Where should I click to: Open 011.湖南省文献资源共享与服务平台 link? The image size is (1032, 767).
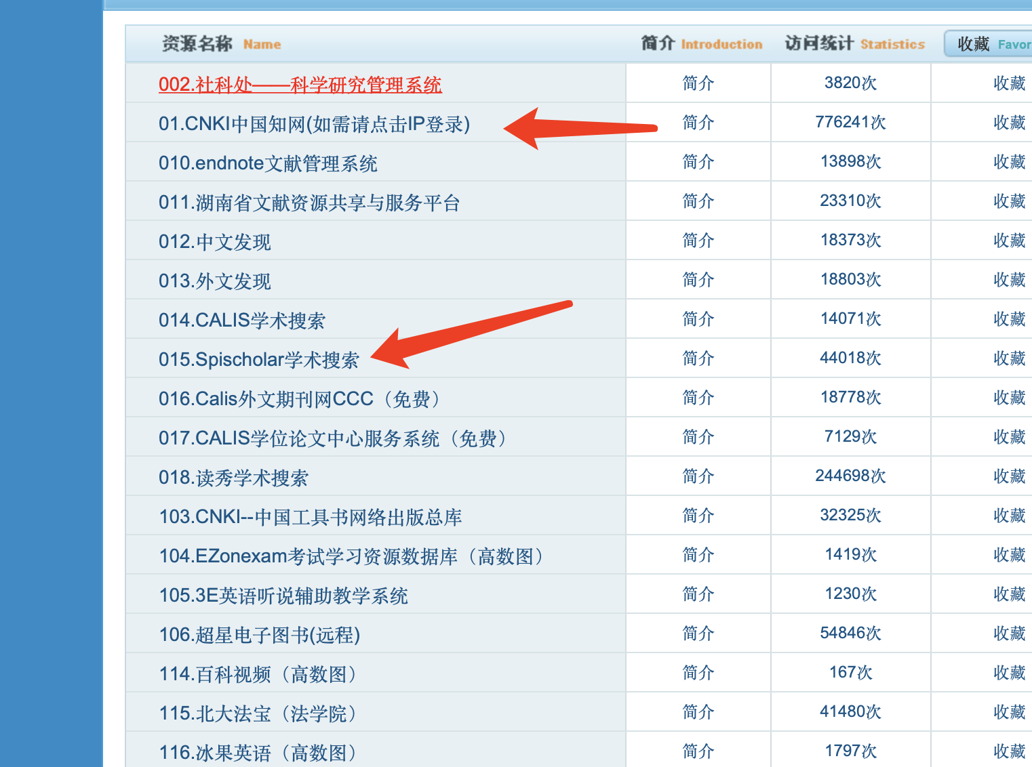pyautogui.click(x=309, y=203)
